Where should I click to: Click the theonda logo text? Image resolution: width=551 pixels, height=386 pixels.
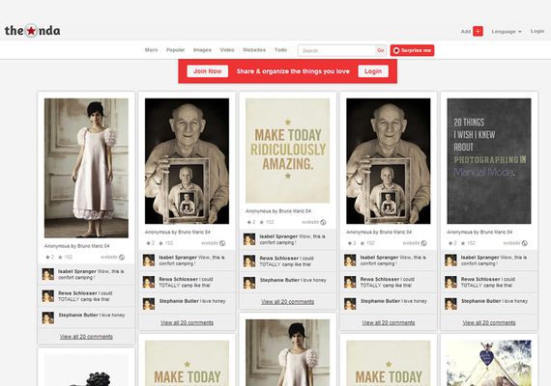tap(32, 31)
